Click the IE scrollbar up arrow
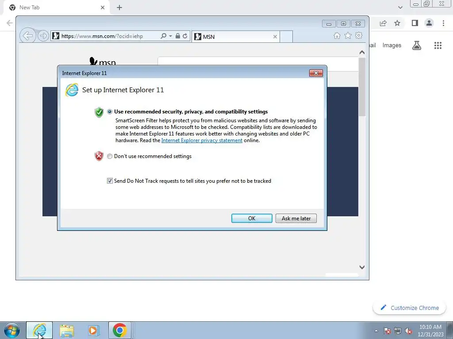The image size is (453, 339). coord(362,53)
